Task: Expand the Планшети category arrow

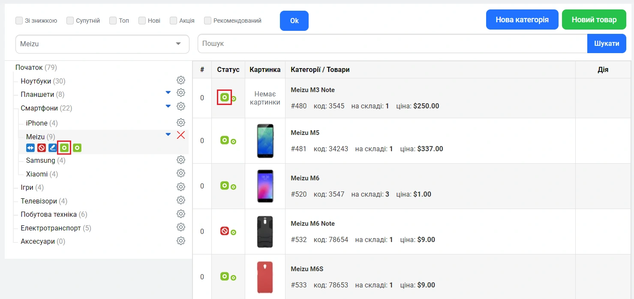Action: pos(168,93)
